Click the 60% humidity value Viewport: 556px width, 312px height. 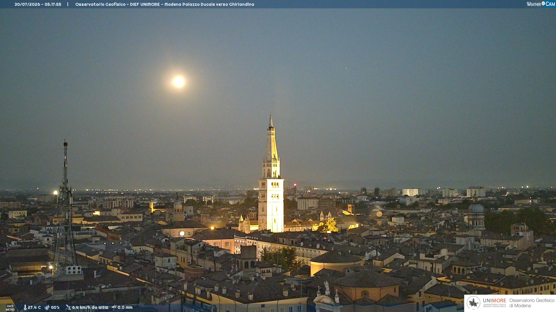[55, 308]
